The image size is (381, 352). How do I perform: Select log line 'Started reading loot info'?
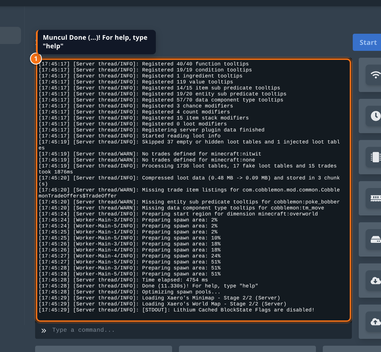click(130, 136)
